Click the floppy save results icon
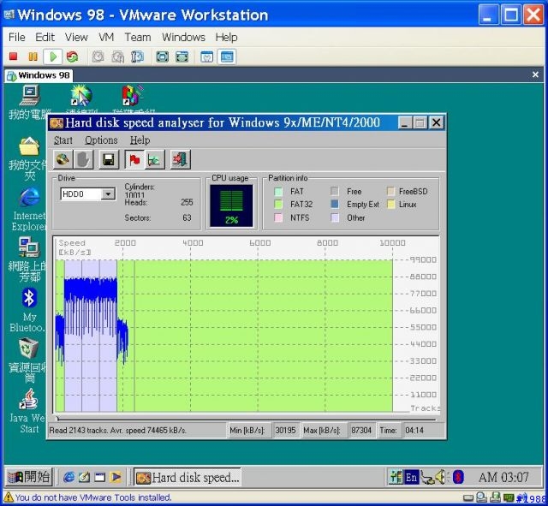 pos(109,160)
